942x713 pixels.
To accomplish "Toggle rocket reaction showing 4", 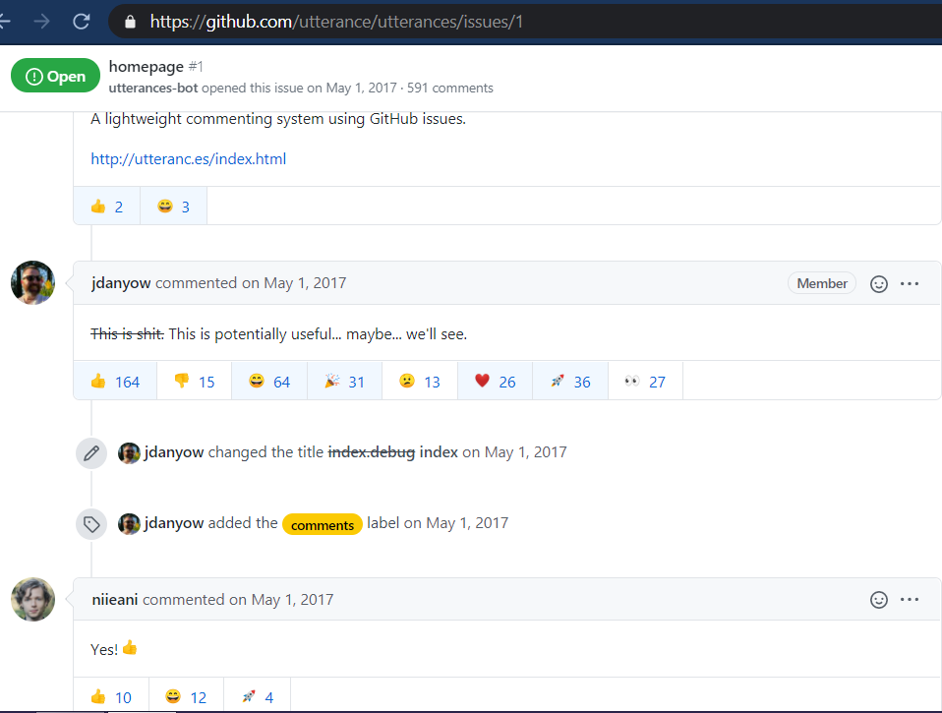I will coord(257,695).
